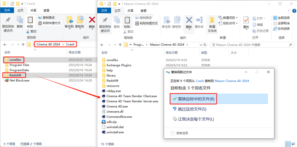This screenshot has height=147, width=297.
Task: Open the 新建项目 dropdown in Maxon window
Action: [x=237, y=18]
